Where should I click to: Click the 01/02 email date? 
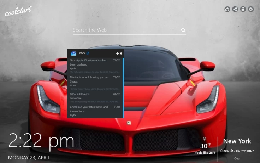117,94
